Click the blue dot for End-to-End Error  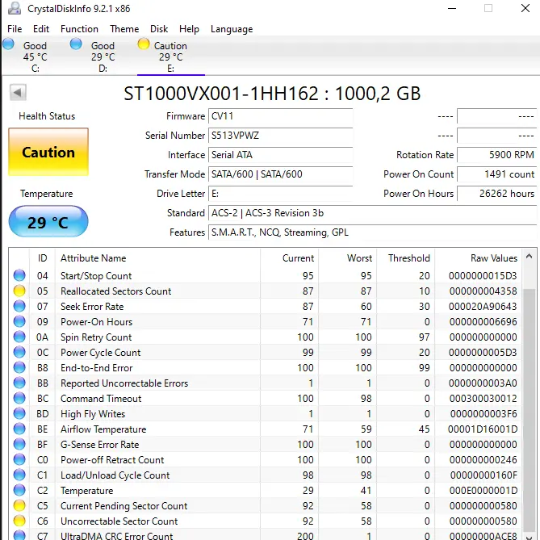(19, 367)
